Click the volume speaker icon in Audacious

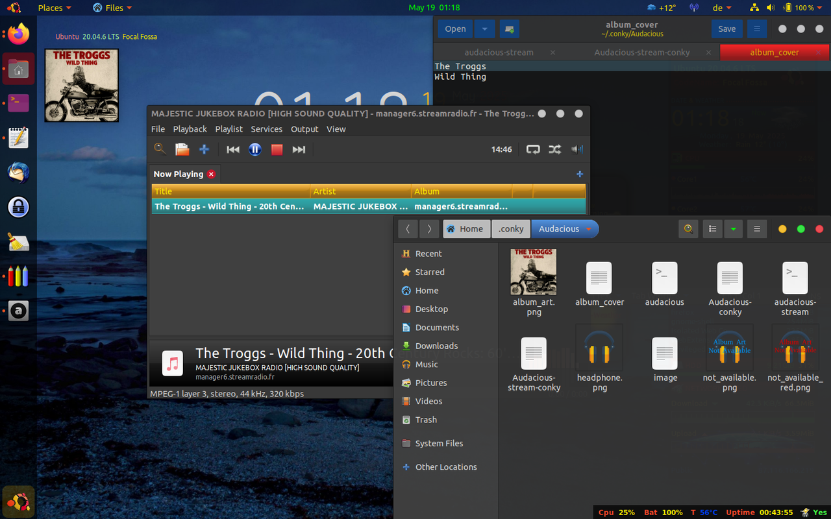pyautogui.click(x=577, y=149)
